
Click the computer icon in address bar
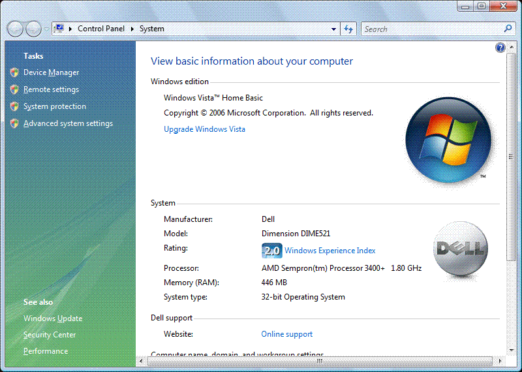(x=59, y=29)
